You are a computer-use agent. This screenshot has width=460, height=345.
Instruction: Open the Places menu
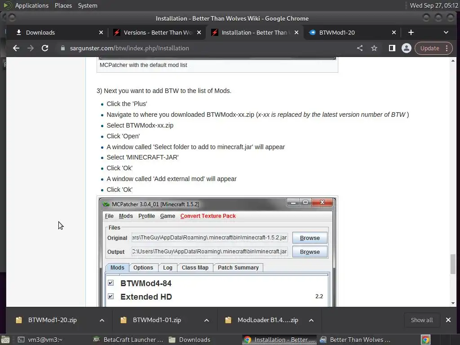coord(63,5)
